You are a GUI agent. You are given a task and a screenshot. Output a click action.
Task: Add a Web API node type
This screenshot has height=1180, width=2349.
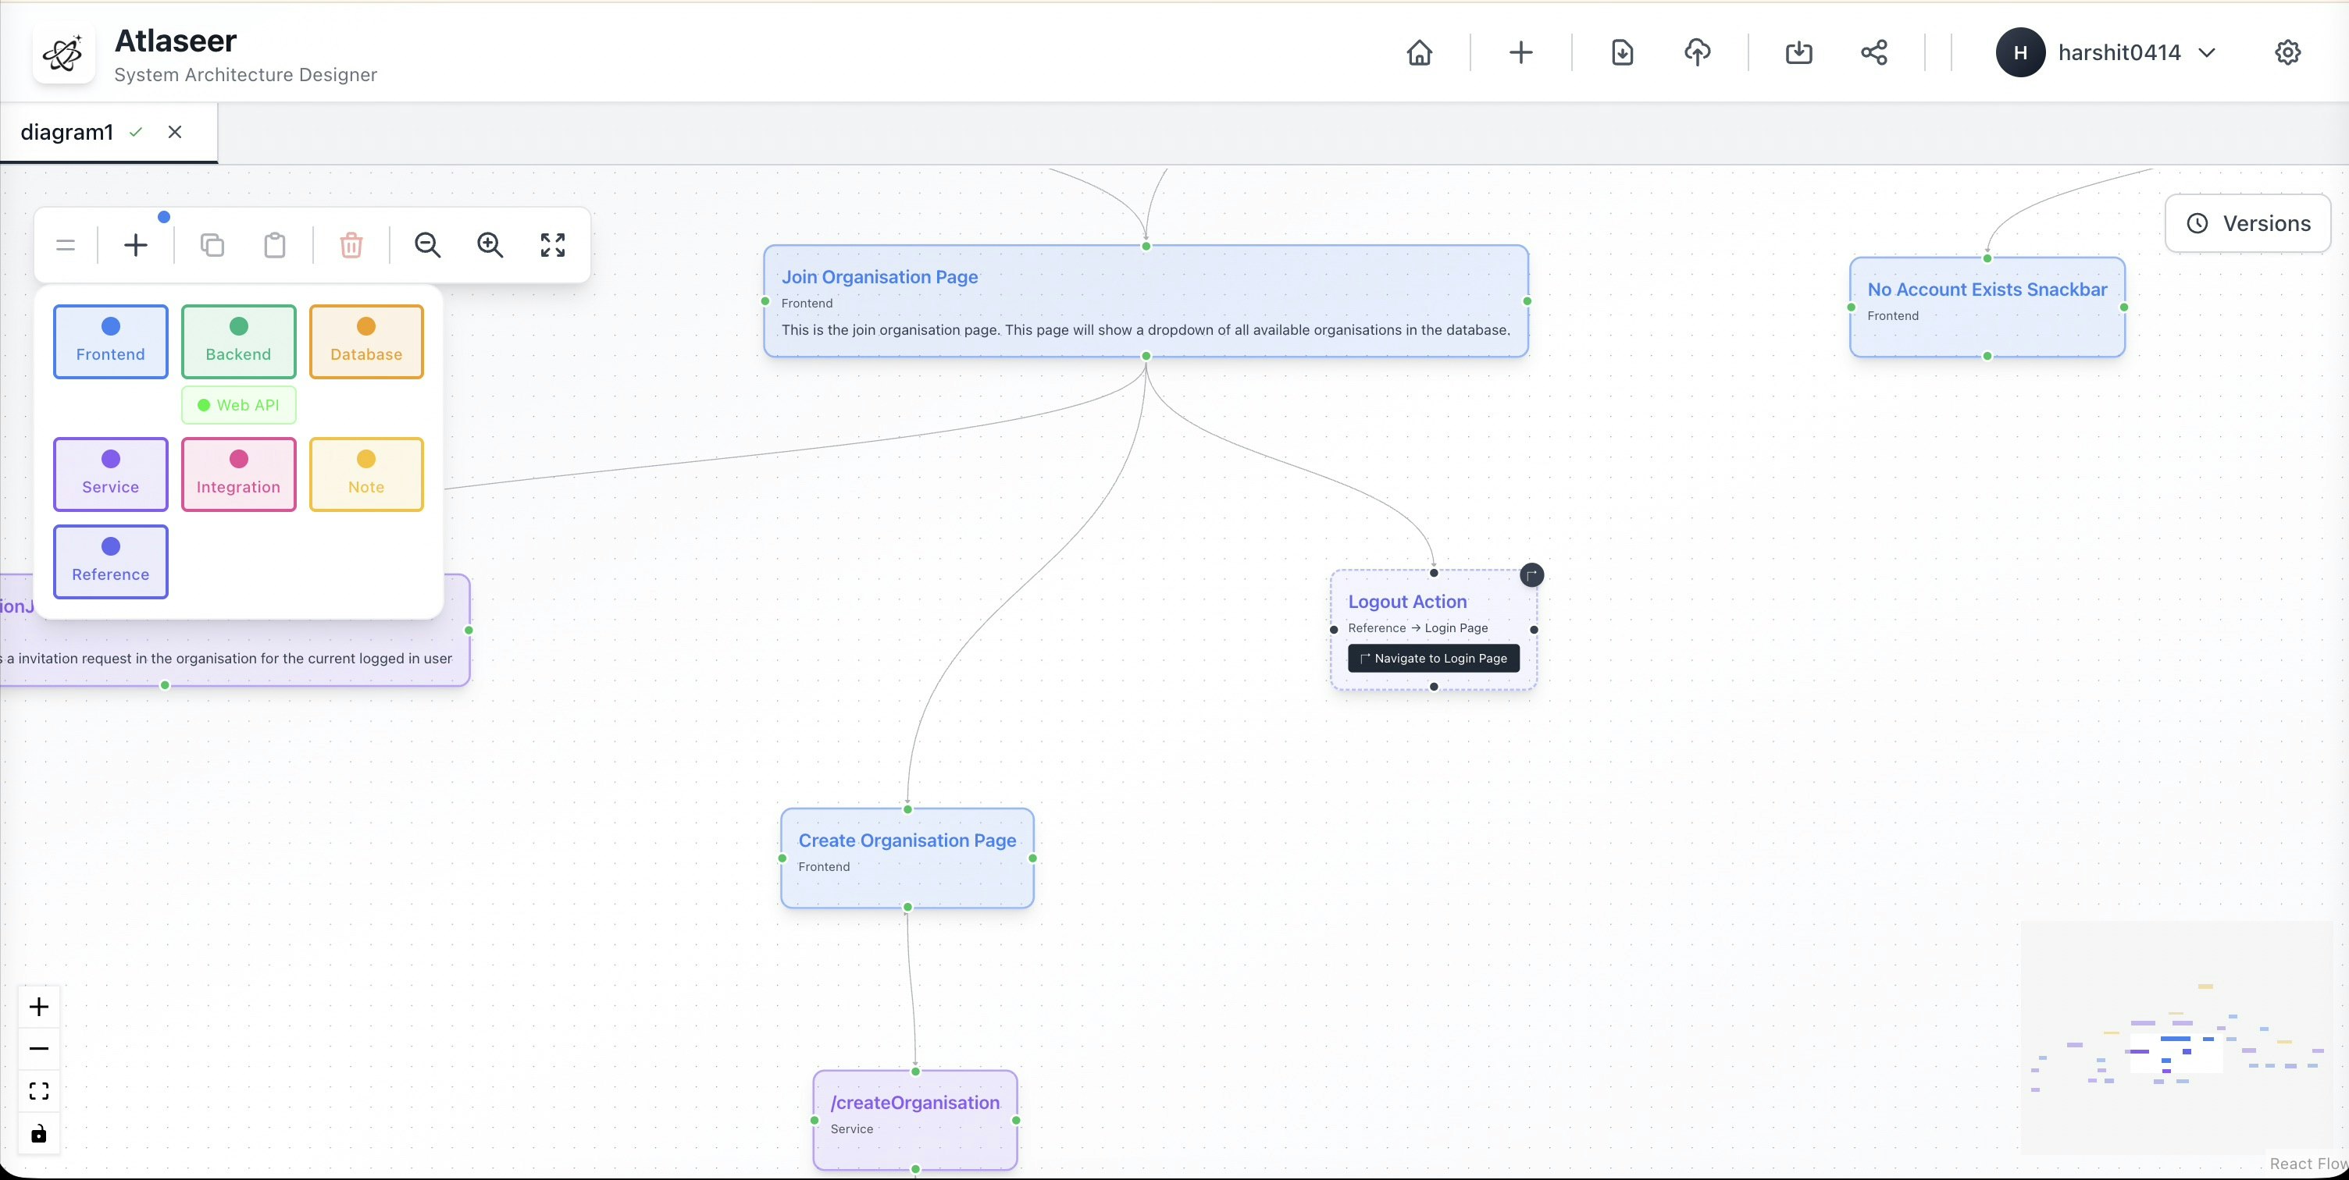pos(239,406)
